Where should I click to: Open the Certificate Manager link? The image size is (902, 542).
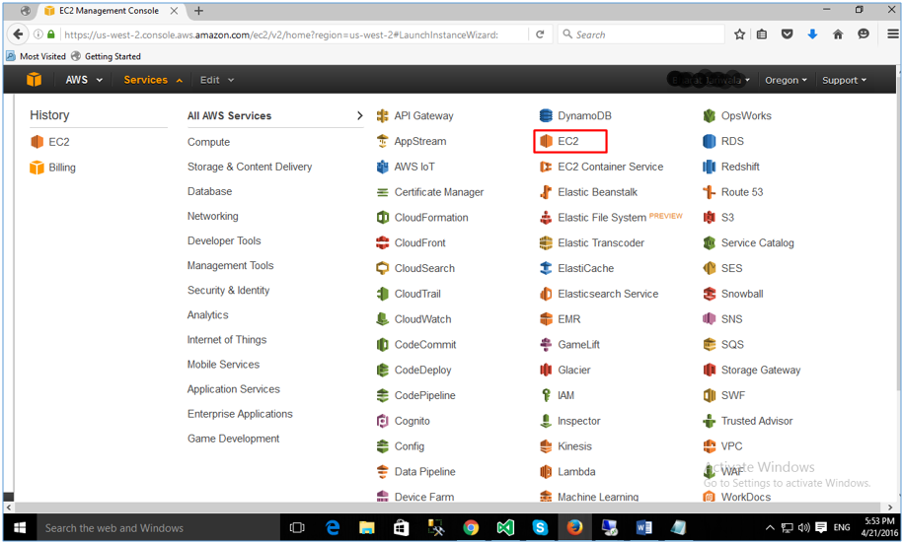tap(439, 192)
